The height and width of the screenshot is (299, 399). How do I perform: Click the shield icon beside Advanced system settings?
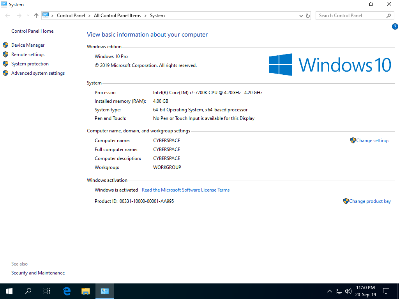5,73
